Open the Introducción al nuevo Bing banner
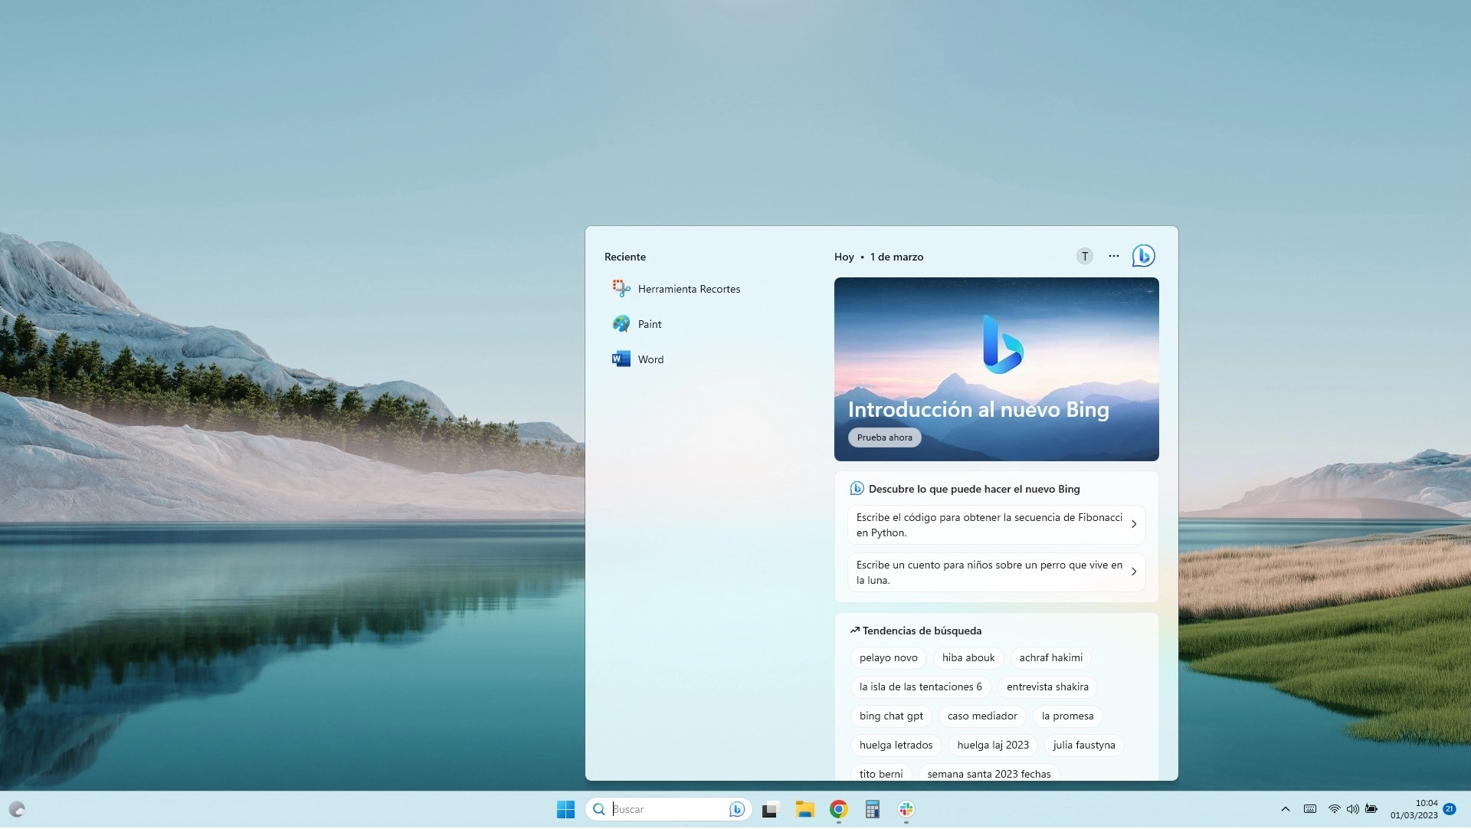This screenshot has width=1471, height=829. [996, 369]
